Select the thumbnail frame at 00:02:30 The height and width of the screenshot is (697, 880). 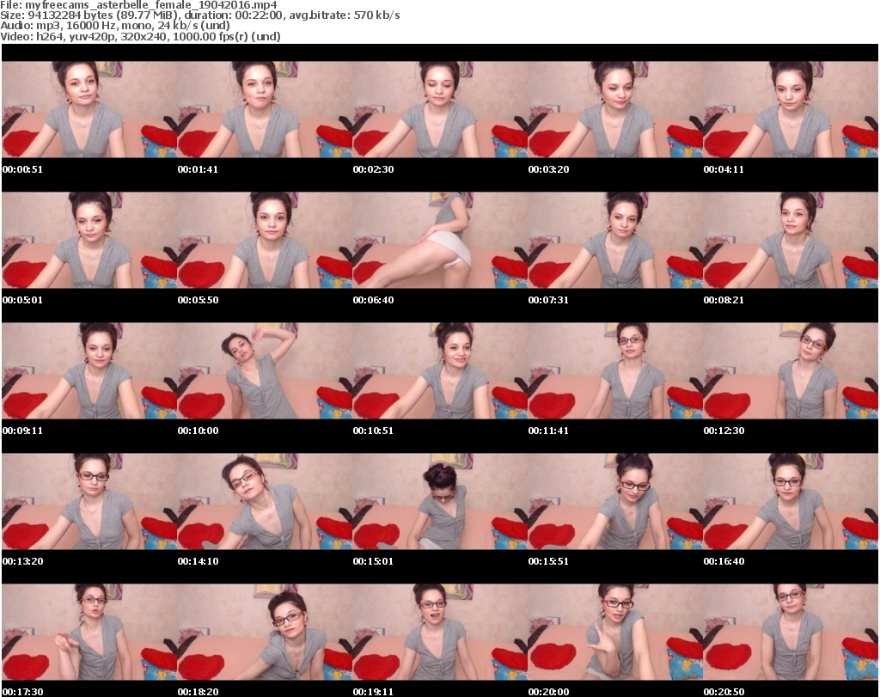[x=440, y=109]
